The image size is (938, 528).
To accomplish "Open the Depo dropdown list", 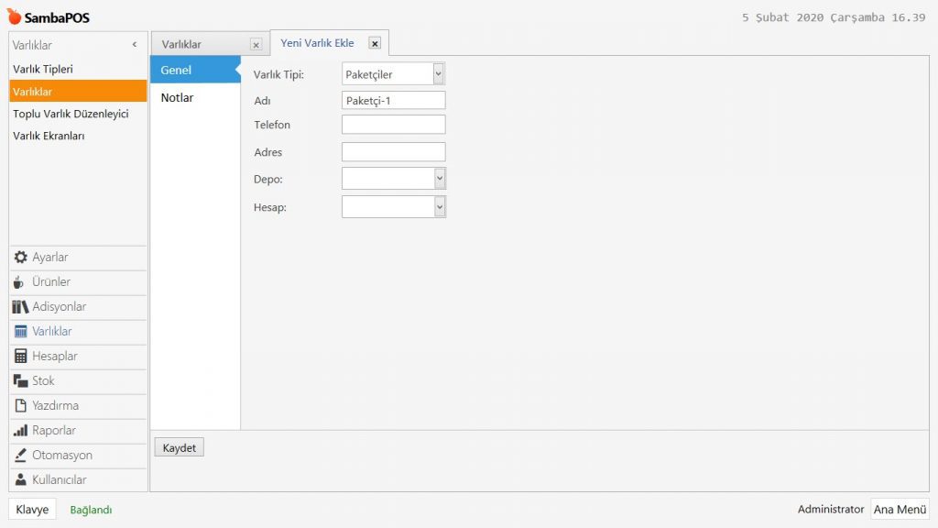I will click(x=439, y=179).
